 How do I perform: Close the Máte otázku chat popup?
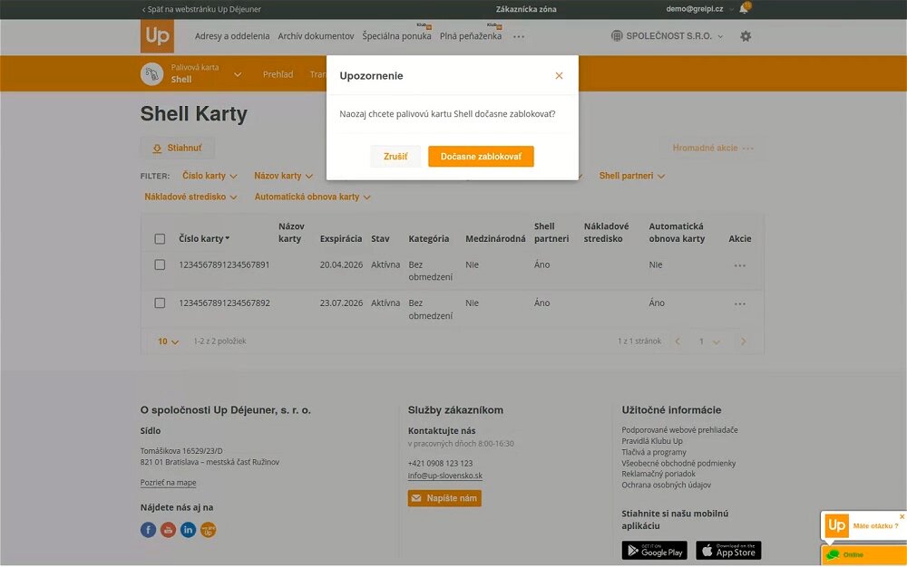(x=902, y=516)
